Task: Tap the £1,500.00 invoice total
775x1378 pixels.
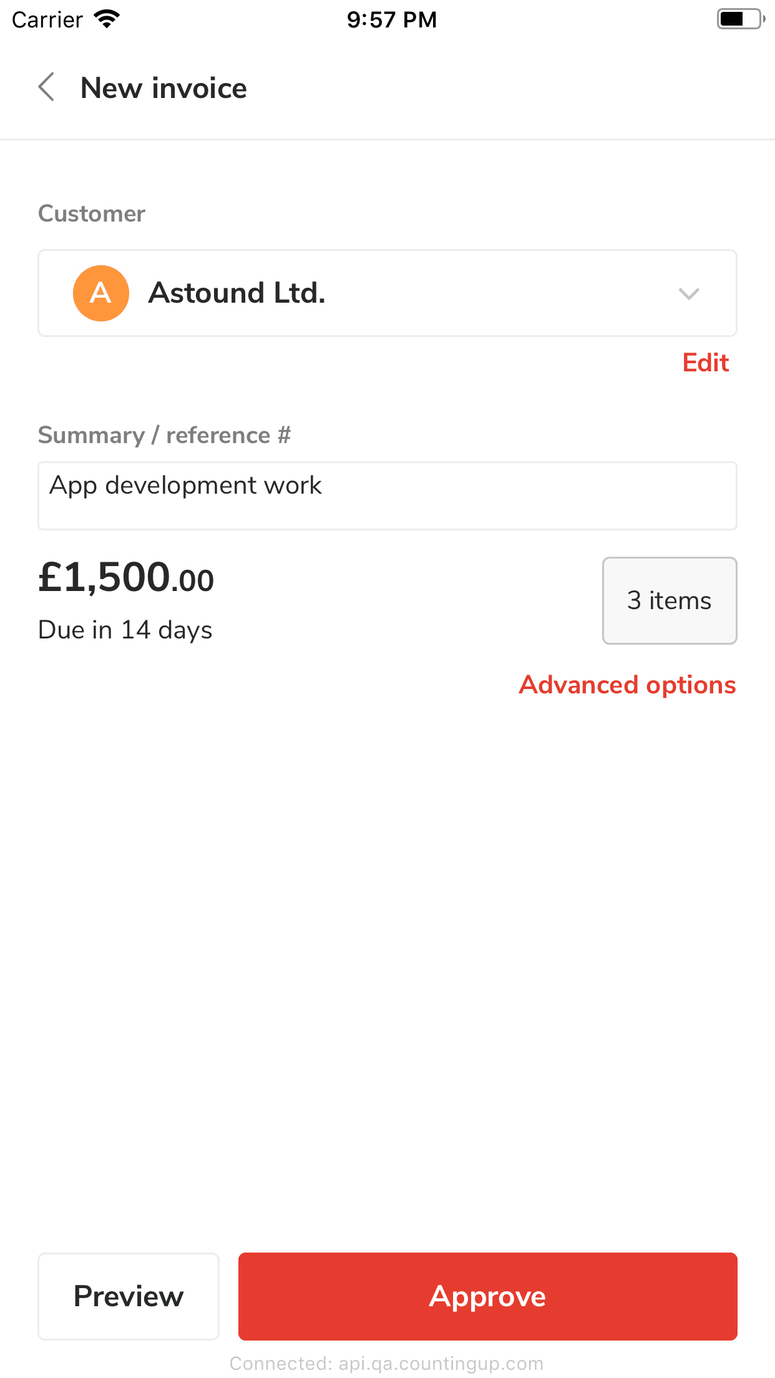Action: [x=126, y=577]
